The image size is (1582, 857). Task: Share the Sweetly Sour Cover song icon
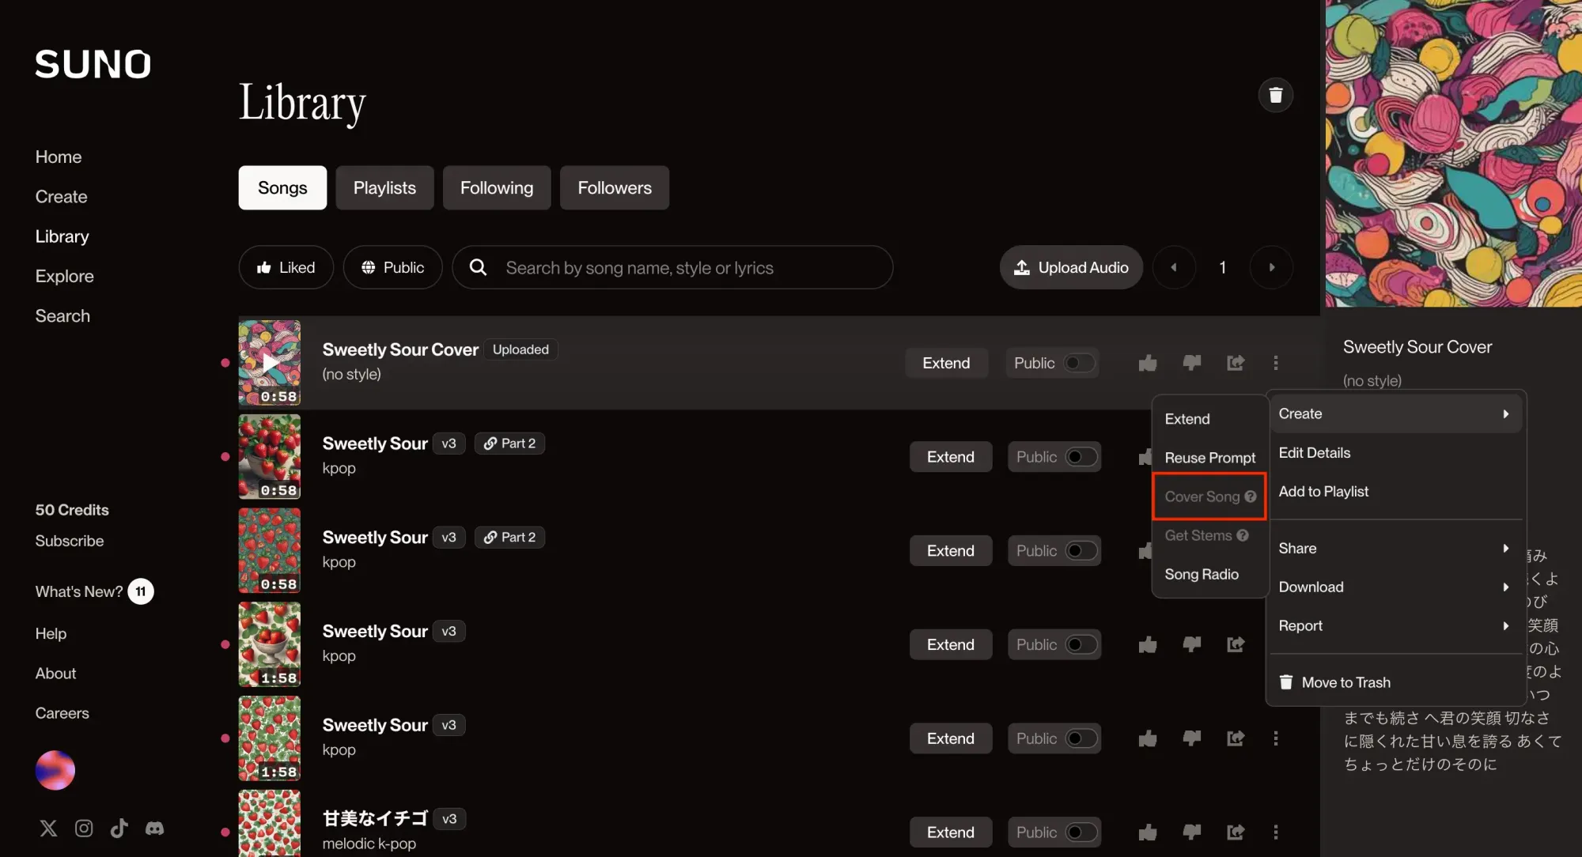pos(1235,363)
